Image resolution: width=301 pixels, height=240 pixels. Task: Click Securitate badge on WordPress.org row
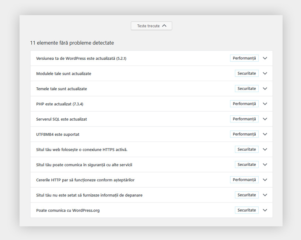coord(246,210)
